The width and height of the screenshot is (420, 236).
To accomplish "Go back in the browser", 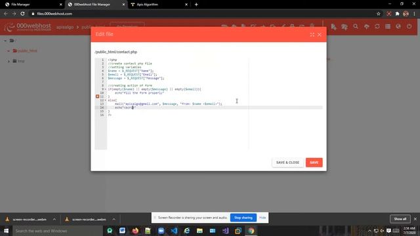I will click(6, 14).
